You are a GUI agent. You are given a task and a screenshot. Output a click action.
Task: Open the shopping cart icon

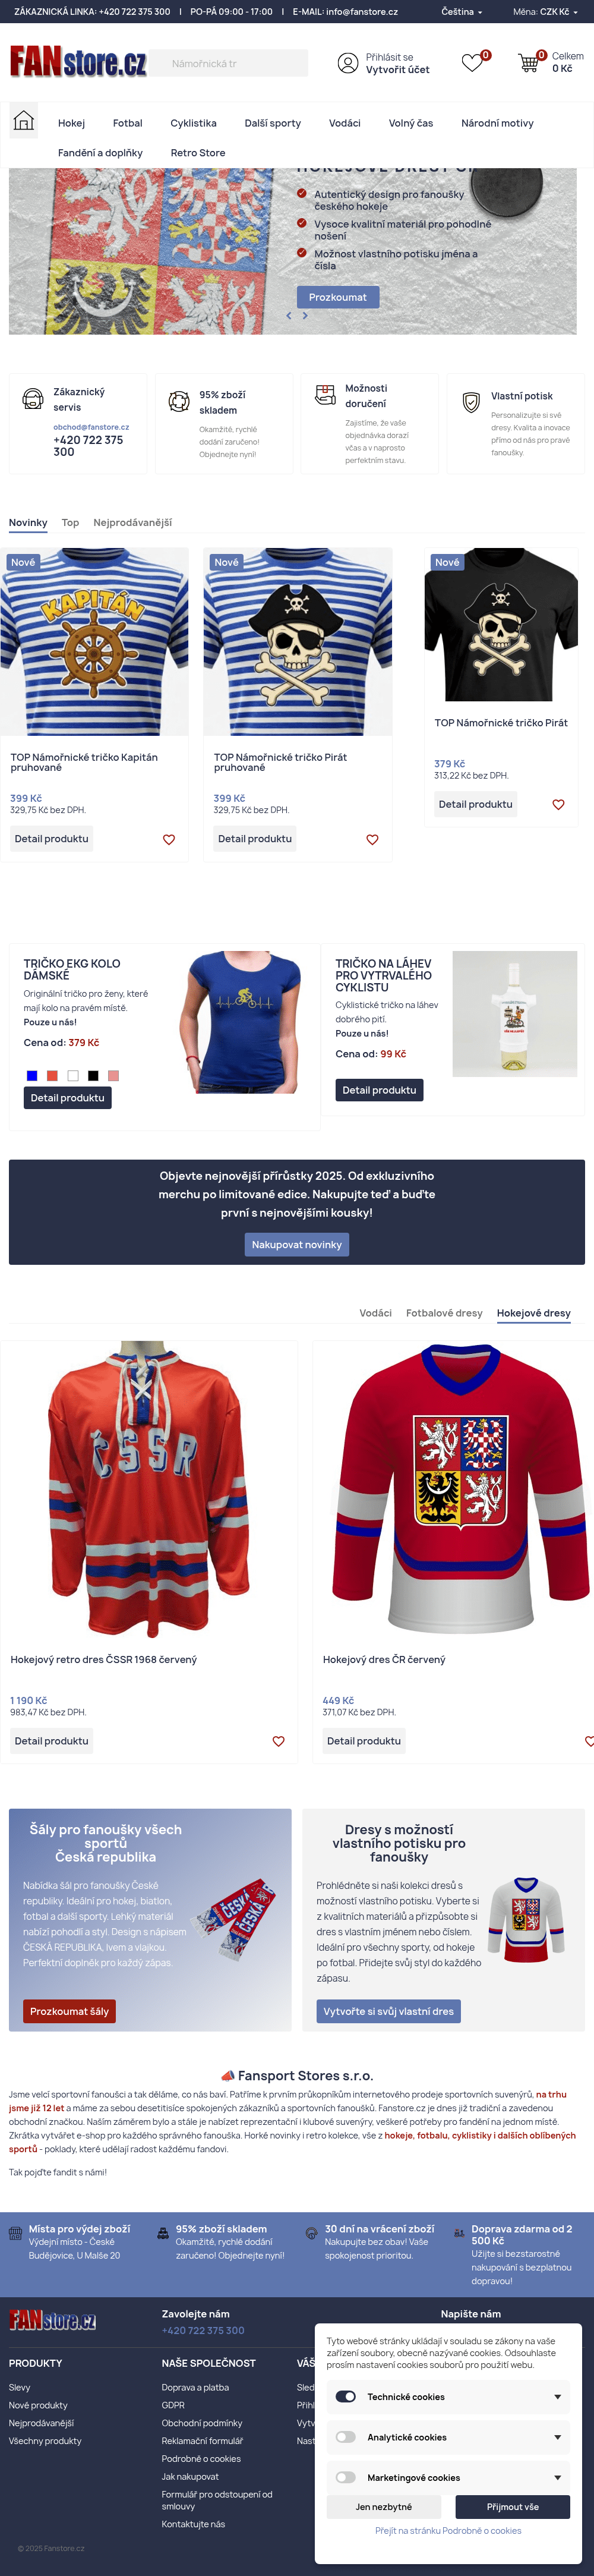click(528, 62)
